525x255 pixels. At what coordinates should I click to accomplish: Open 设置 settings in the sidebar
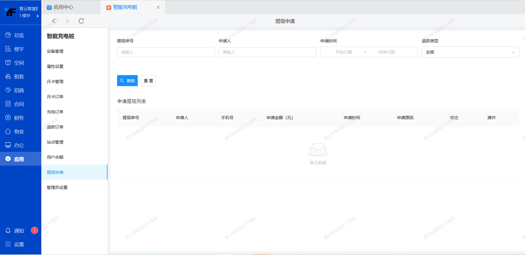19,244
